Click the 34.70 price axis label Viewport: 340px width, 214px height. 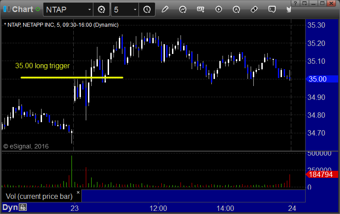pos(316,133)
